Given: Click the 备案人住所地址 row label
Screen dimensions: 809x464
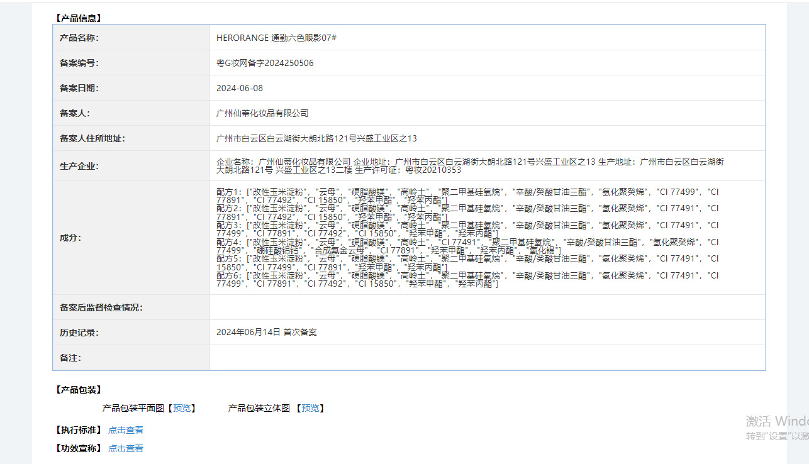Looking at the screenshot, I should pyautogui.click(x=92, y=138).
